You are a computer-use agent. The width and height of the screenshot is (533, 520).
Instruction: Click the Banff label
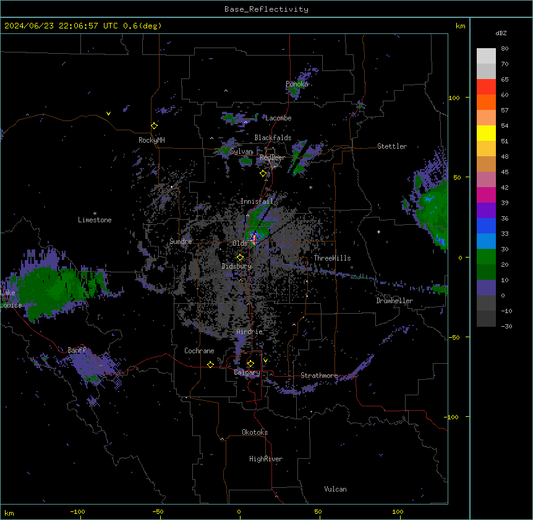click(x=77, y=350)
